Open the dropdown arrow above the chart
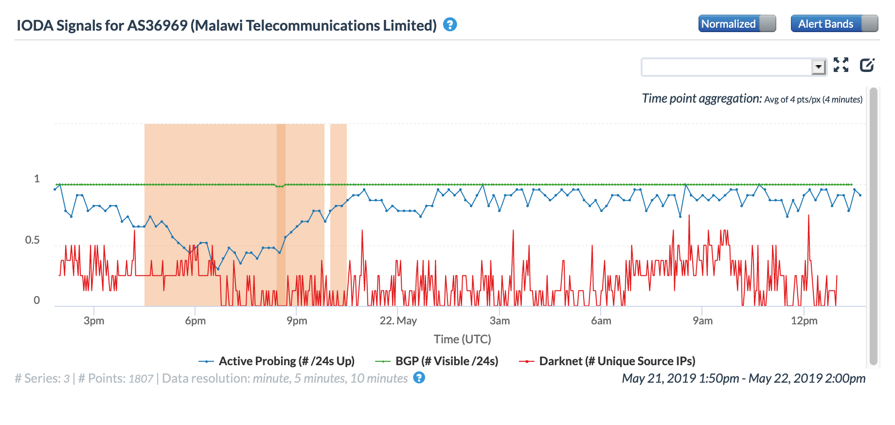This screenshot has height=425, width=895. point(819,67)
